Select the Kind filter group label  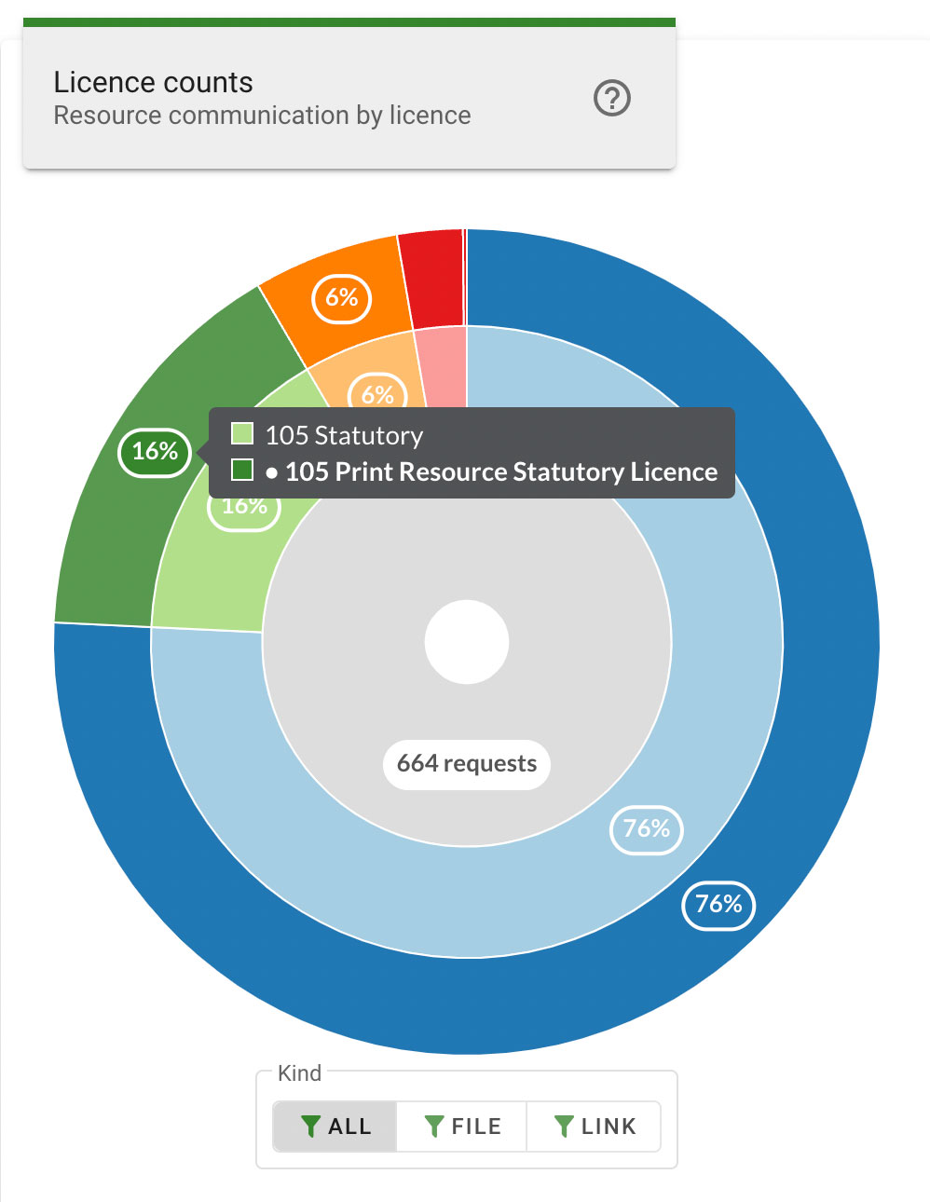tap(299, 1073)
